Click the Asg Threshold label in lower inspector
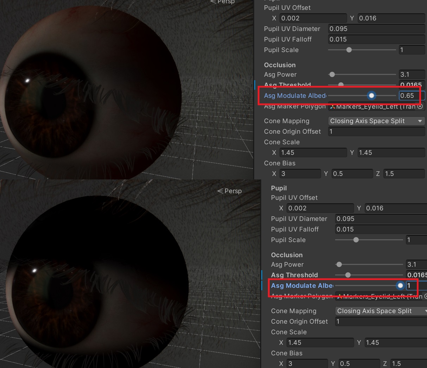 coord(294,275)
